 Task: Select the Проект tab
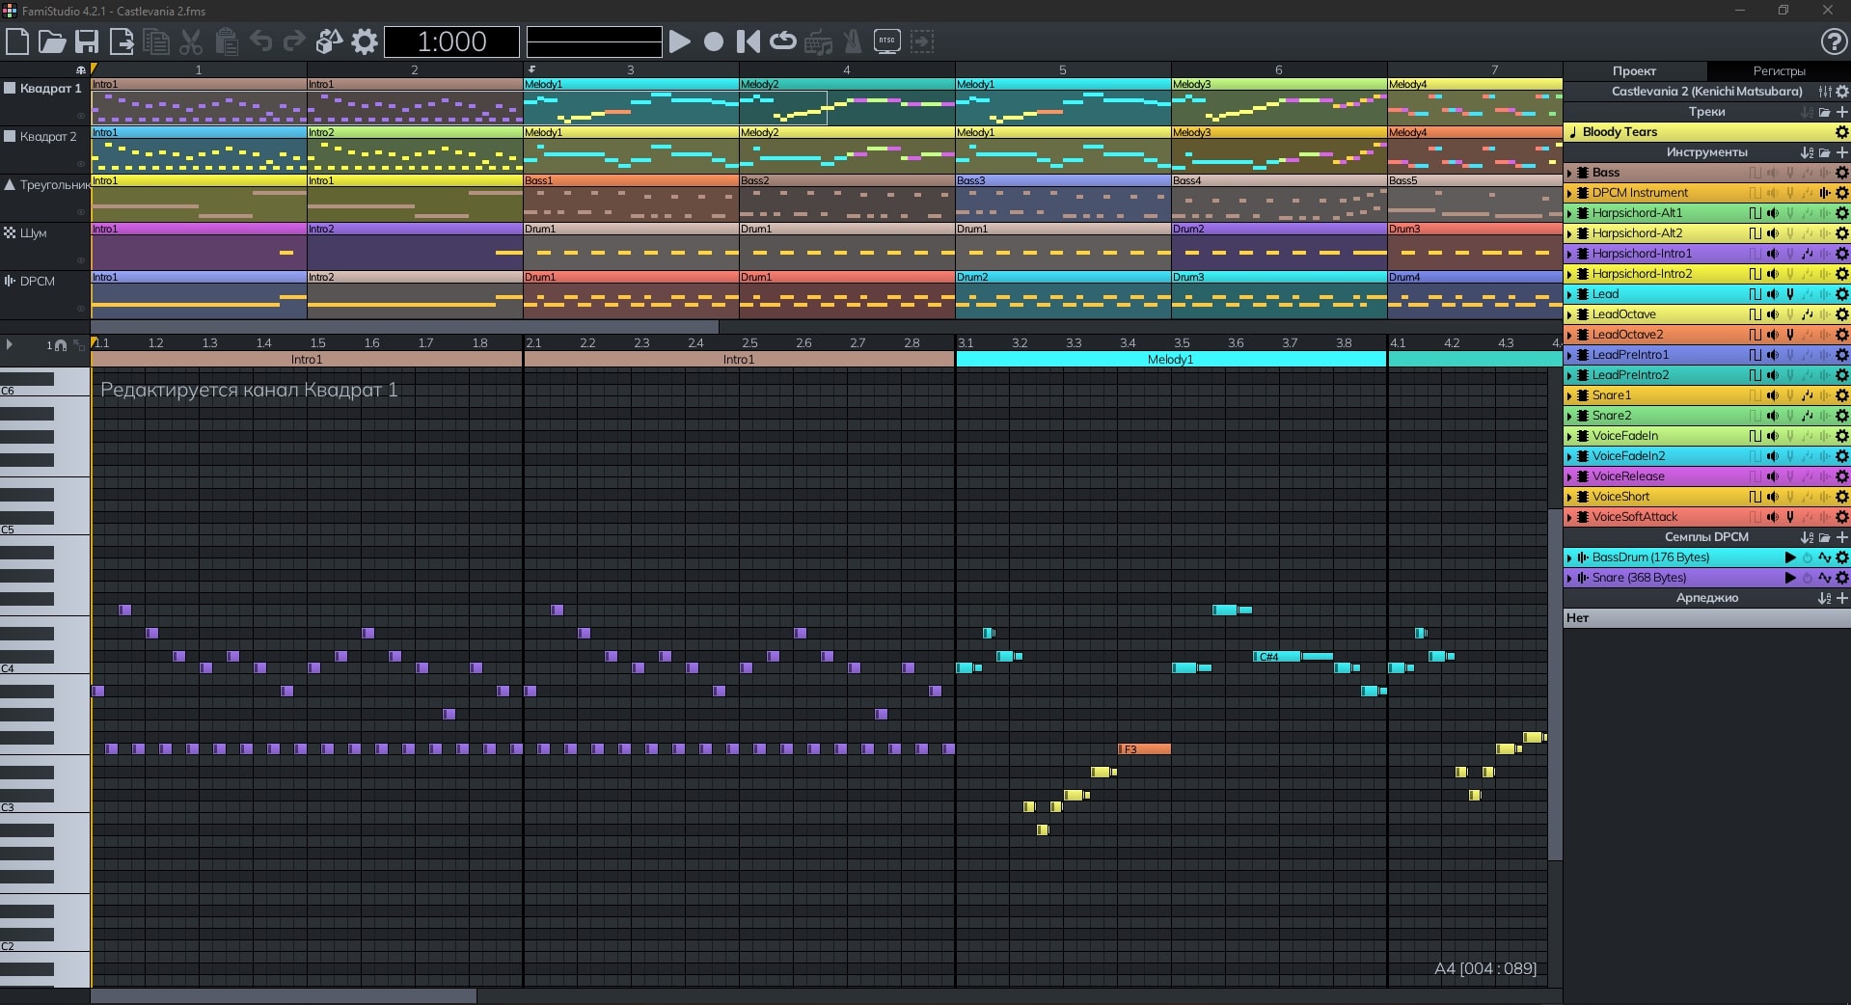pyautogui.click(x=1634, y=70)
